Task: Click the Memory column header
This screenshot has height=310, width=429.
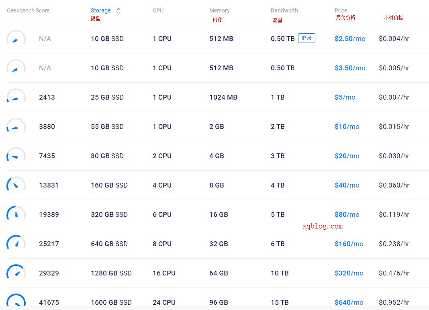Action: (x=219, y=10)
